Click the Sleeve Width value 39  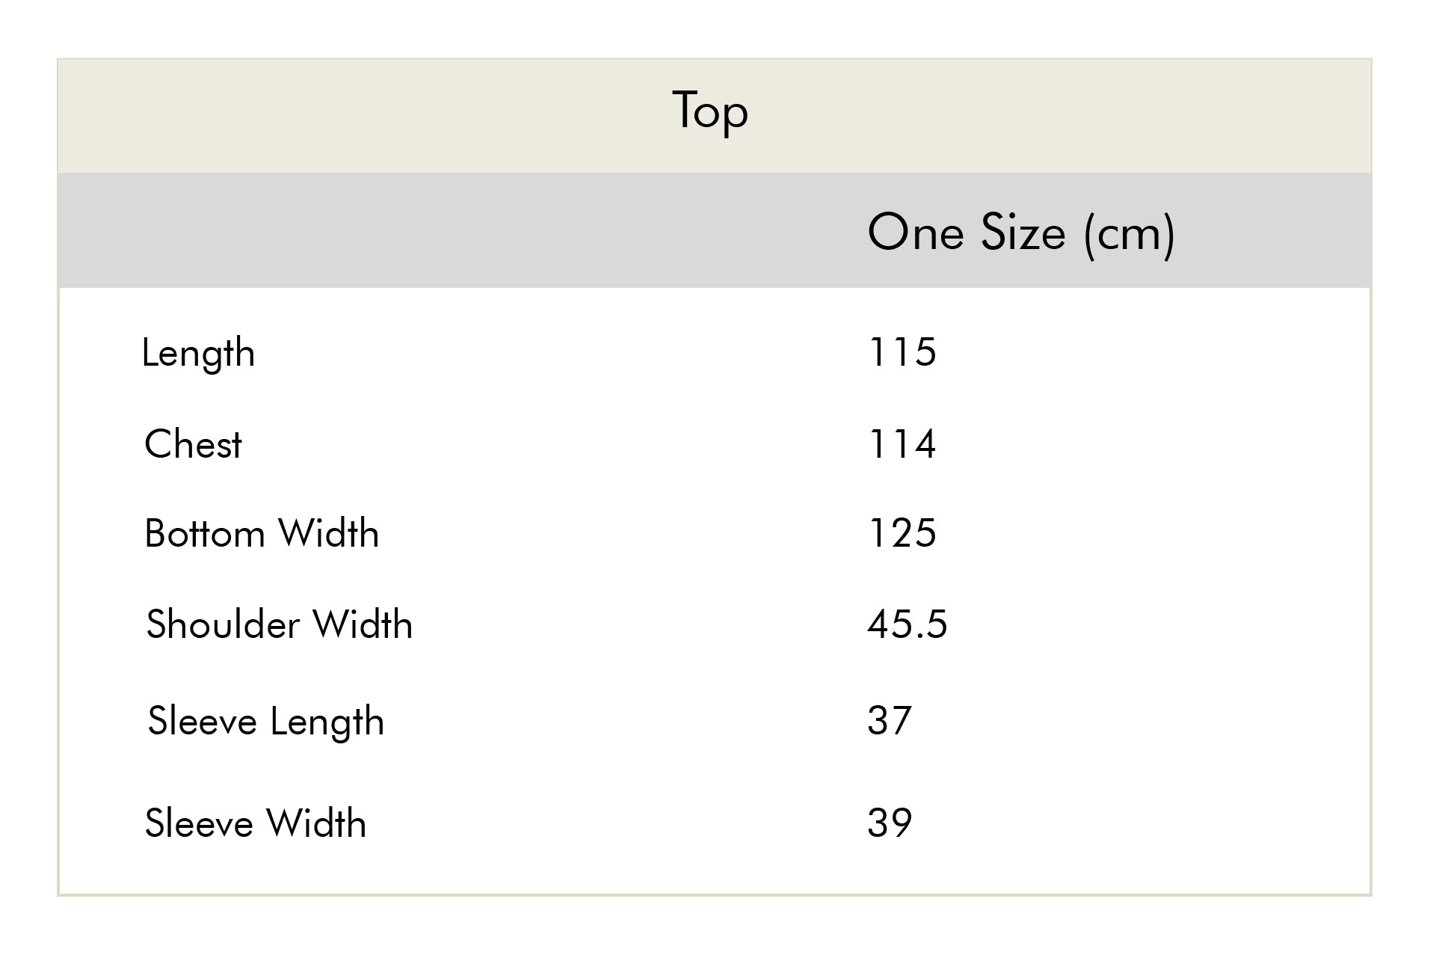tap(890, 823)
